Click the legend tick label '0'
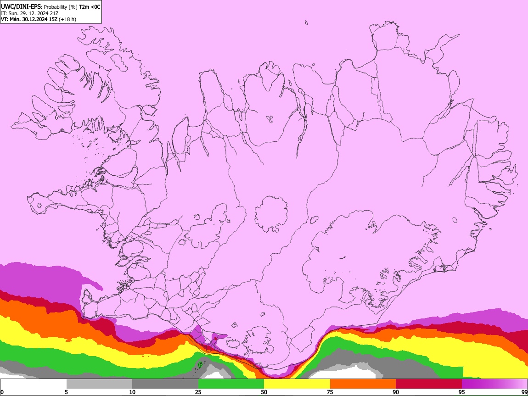This screenshot has width=528, height=396. tap(2, 392)
